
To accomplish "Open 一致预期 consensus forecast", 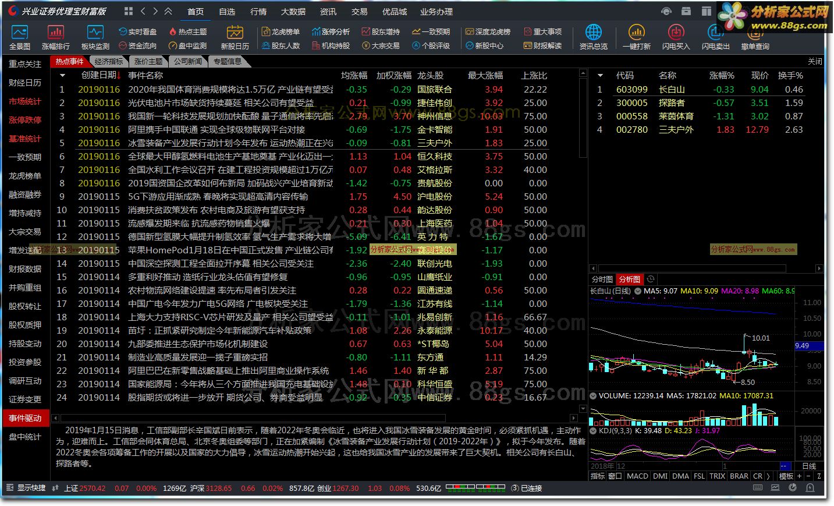I will (x=431, y=32).
